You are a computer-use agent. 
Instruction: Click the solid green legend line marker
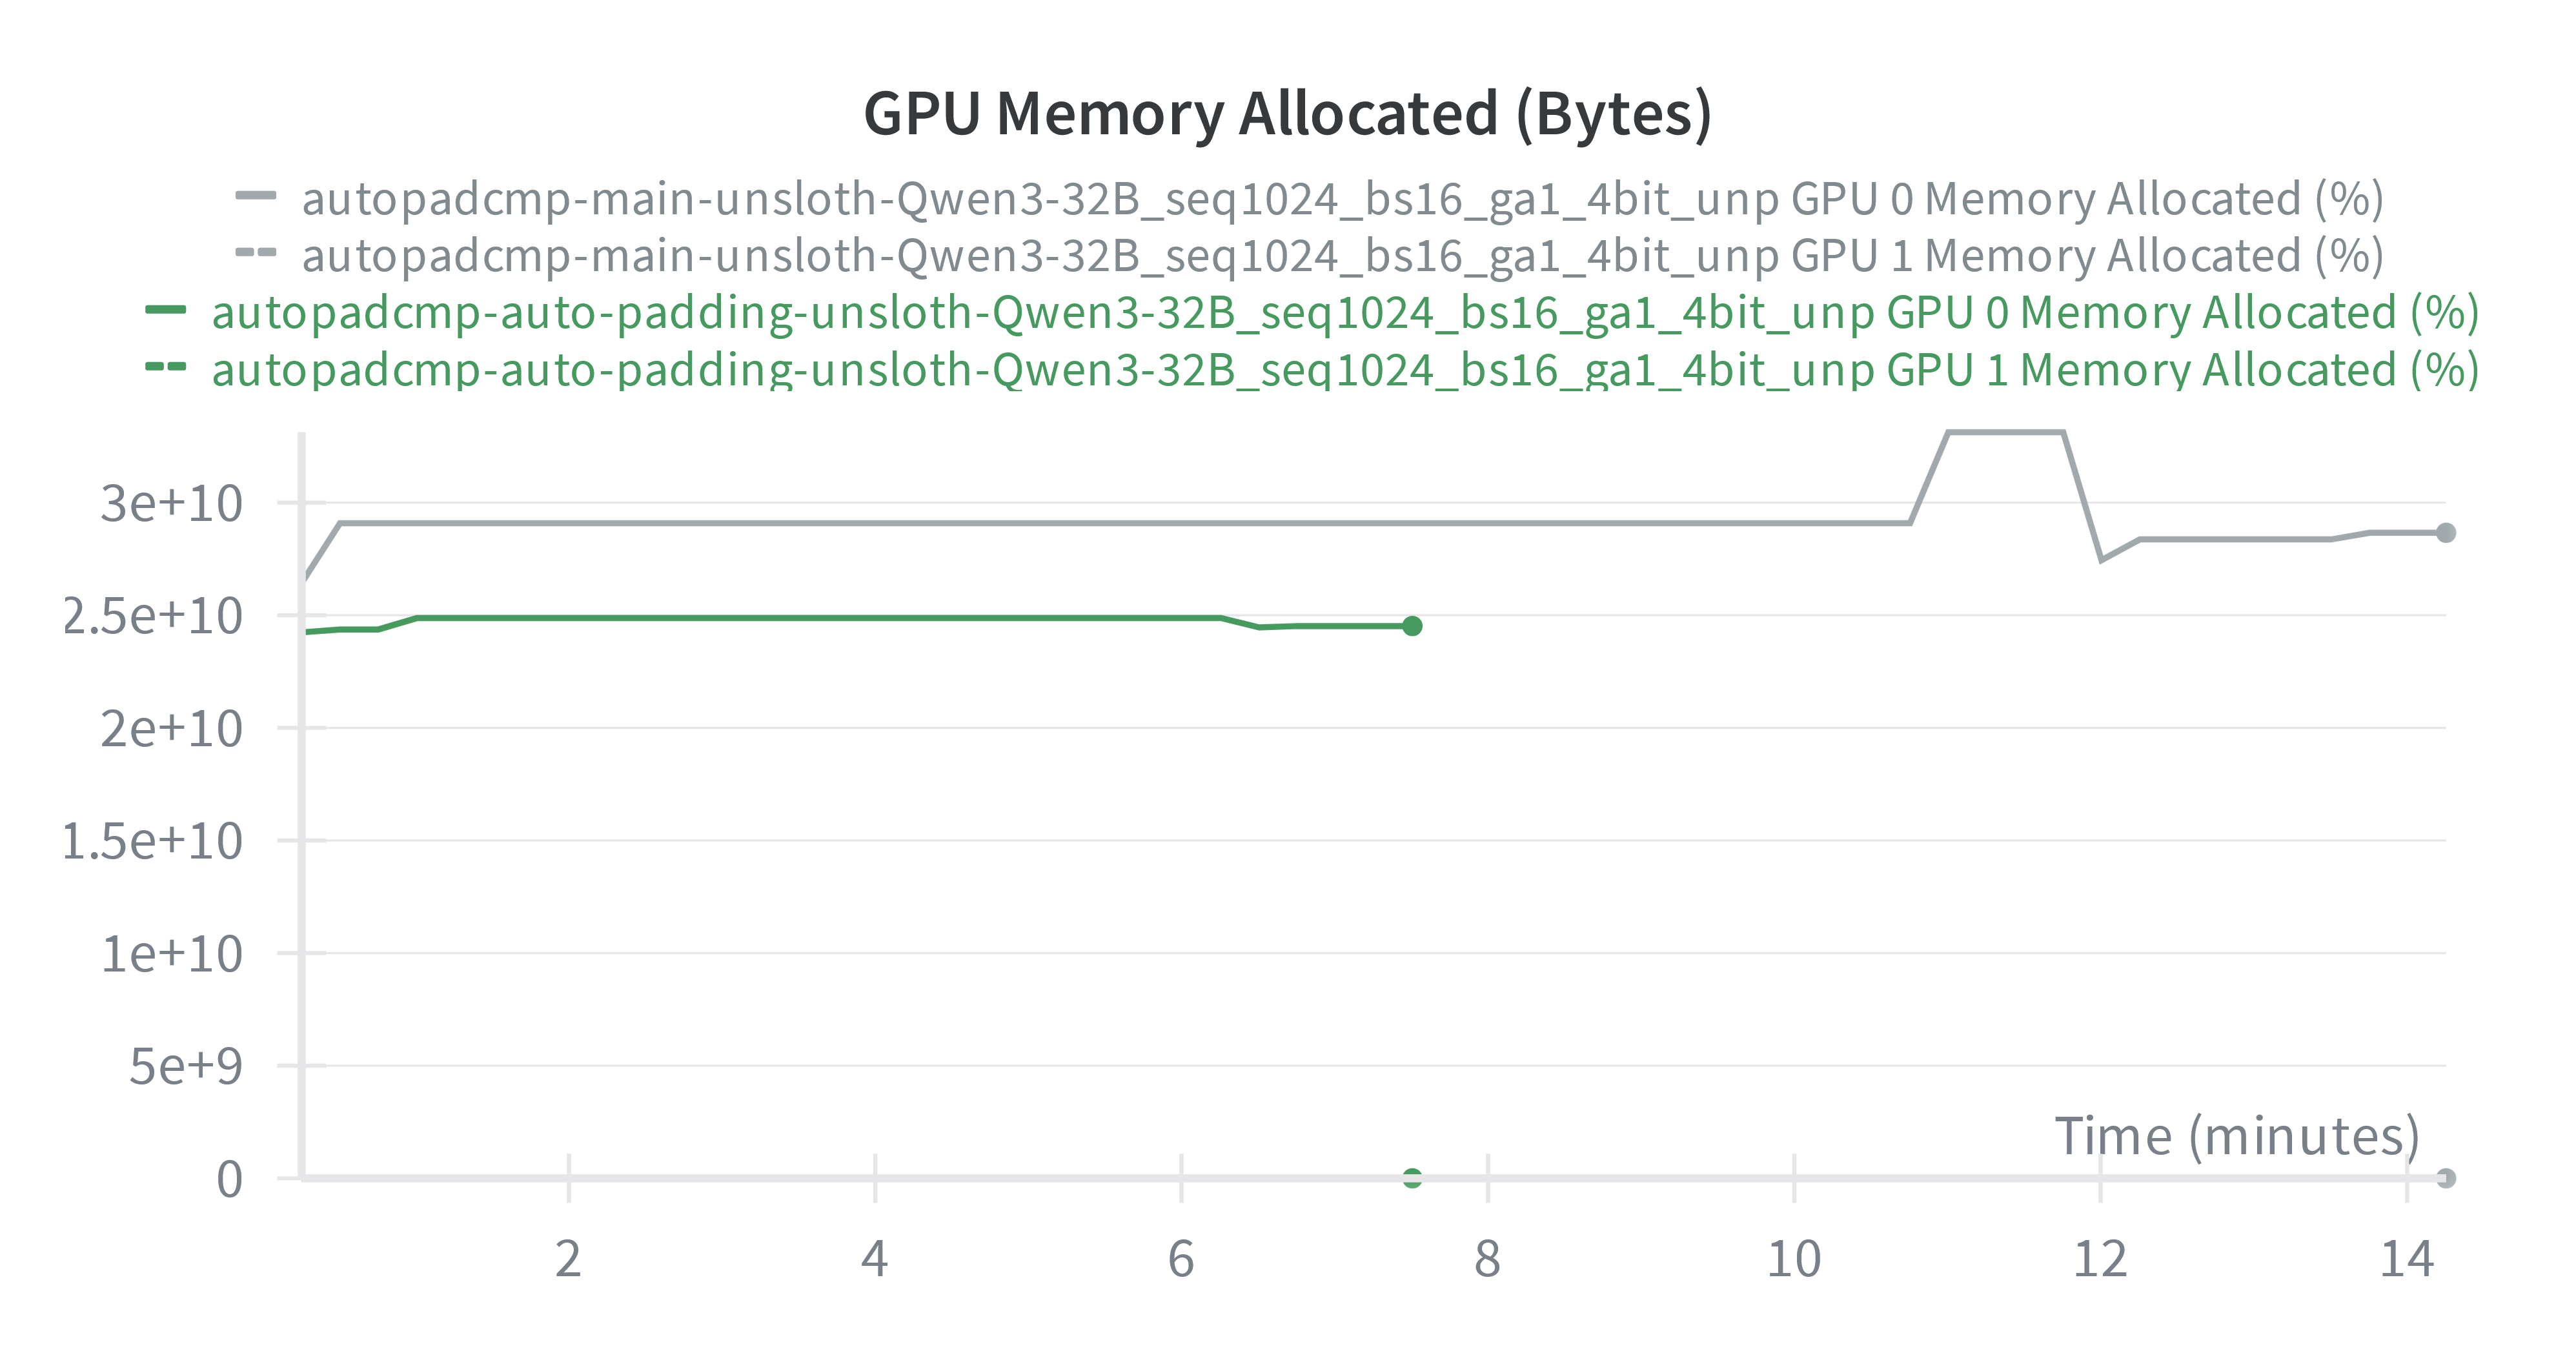[165, 310]
